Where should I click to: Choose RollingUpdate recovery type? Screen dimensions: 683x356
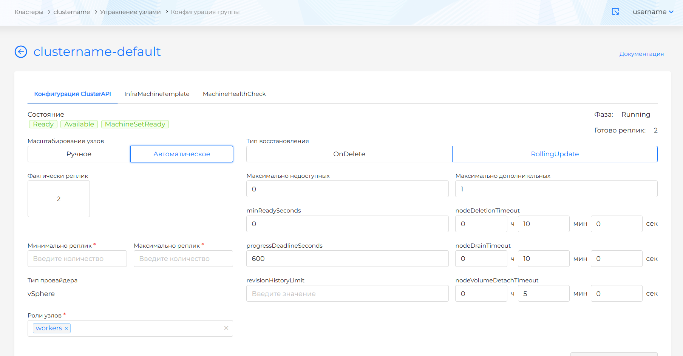coord(555,154)
